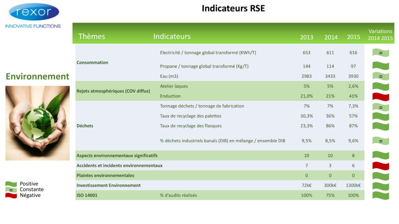Click the Thèmes column header
399x224 pixels.
point(92,36)
